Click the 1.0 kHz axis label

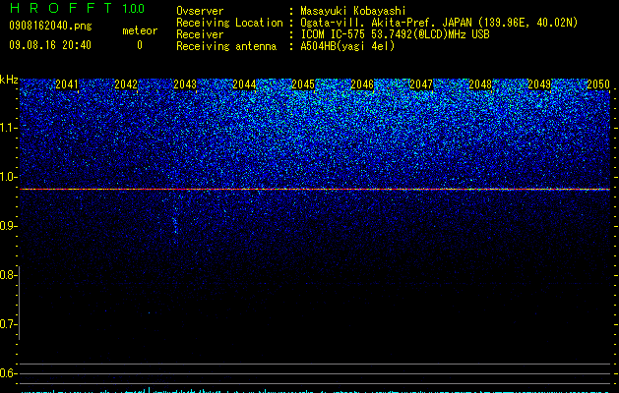pyautogui.click(x=9, y=177)
